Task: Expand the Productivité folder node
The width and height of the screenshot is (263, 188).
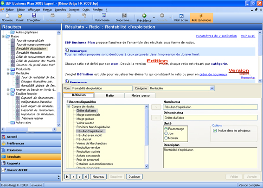Action: [x=8, y=69]
